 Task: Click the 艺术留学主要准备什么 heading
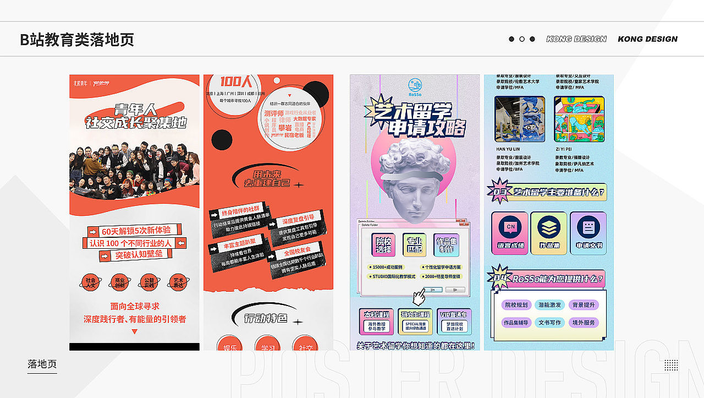tap(559, 192)
